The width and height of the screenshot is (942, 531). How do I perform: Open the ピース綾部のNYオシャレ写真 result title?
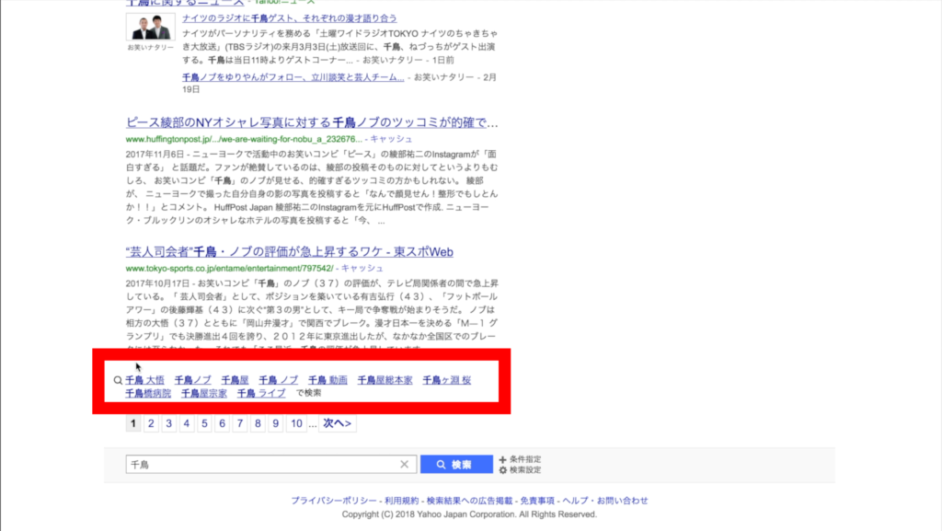(x=312, y=122)
